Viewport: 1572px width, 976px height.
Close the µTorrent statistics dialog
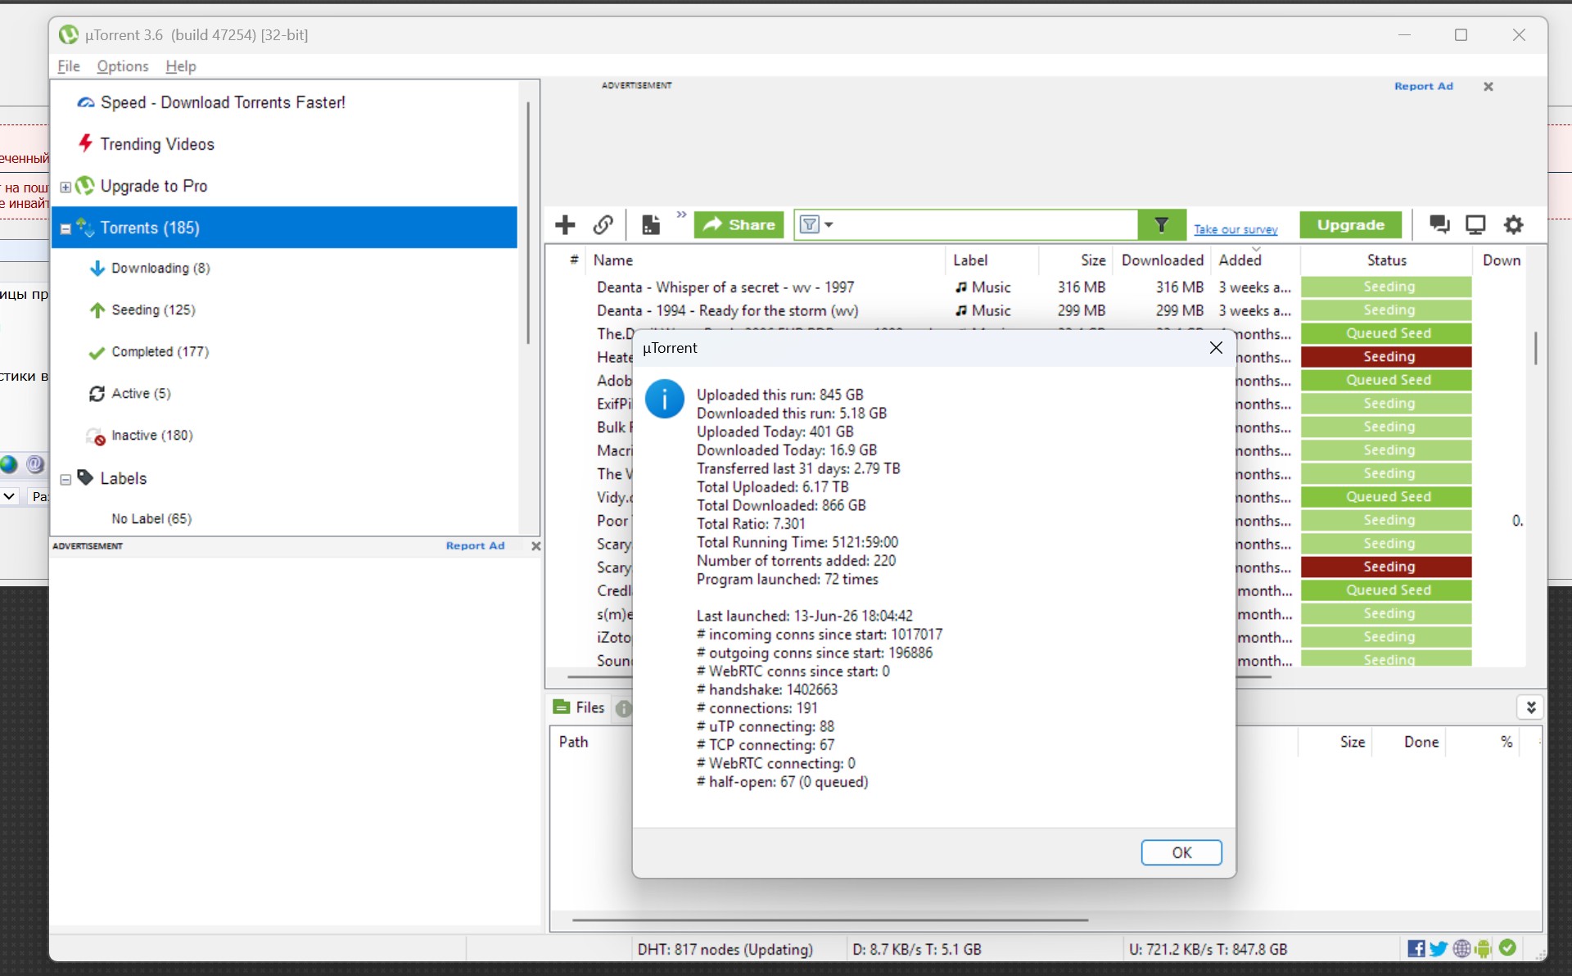tap(1216, 348)
